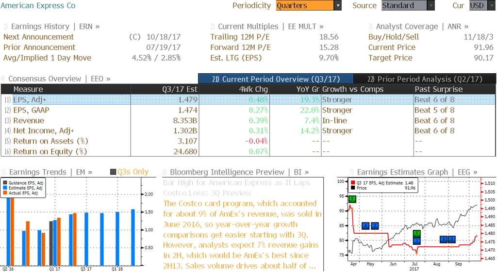This screenshot has height=272, width=497.
Task: Click Avg/Implied move value 4.52% / 2.85%
Action: coord(156,58)
